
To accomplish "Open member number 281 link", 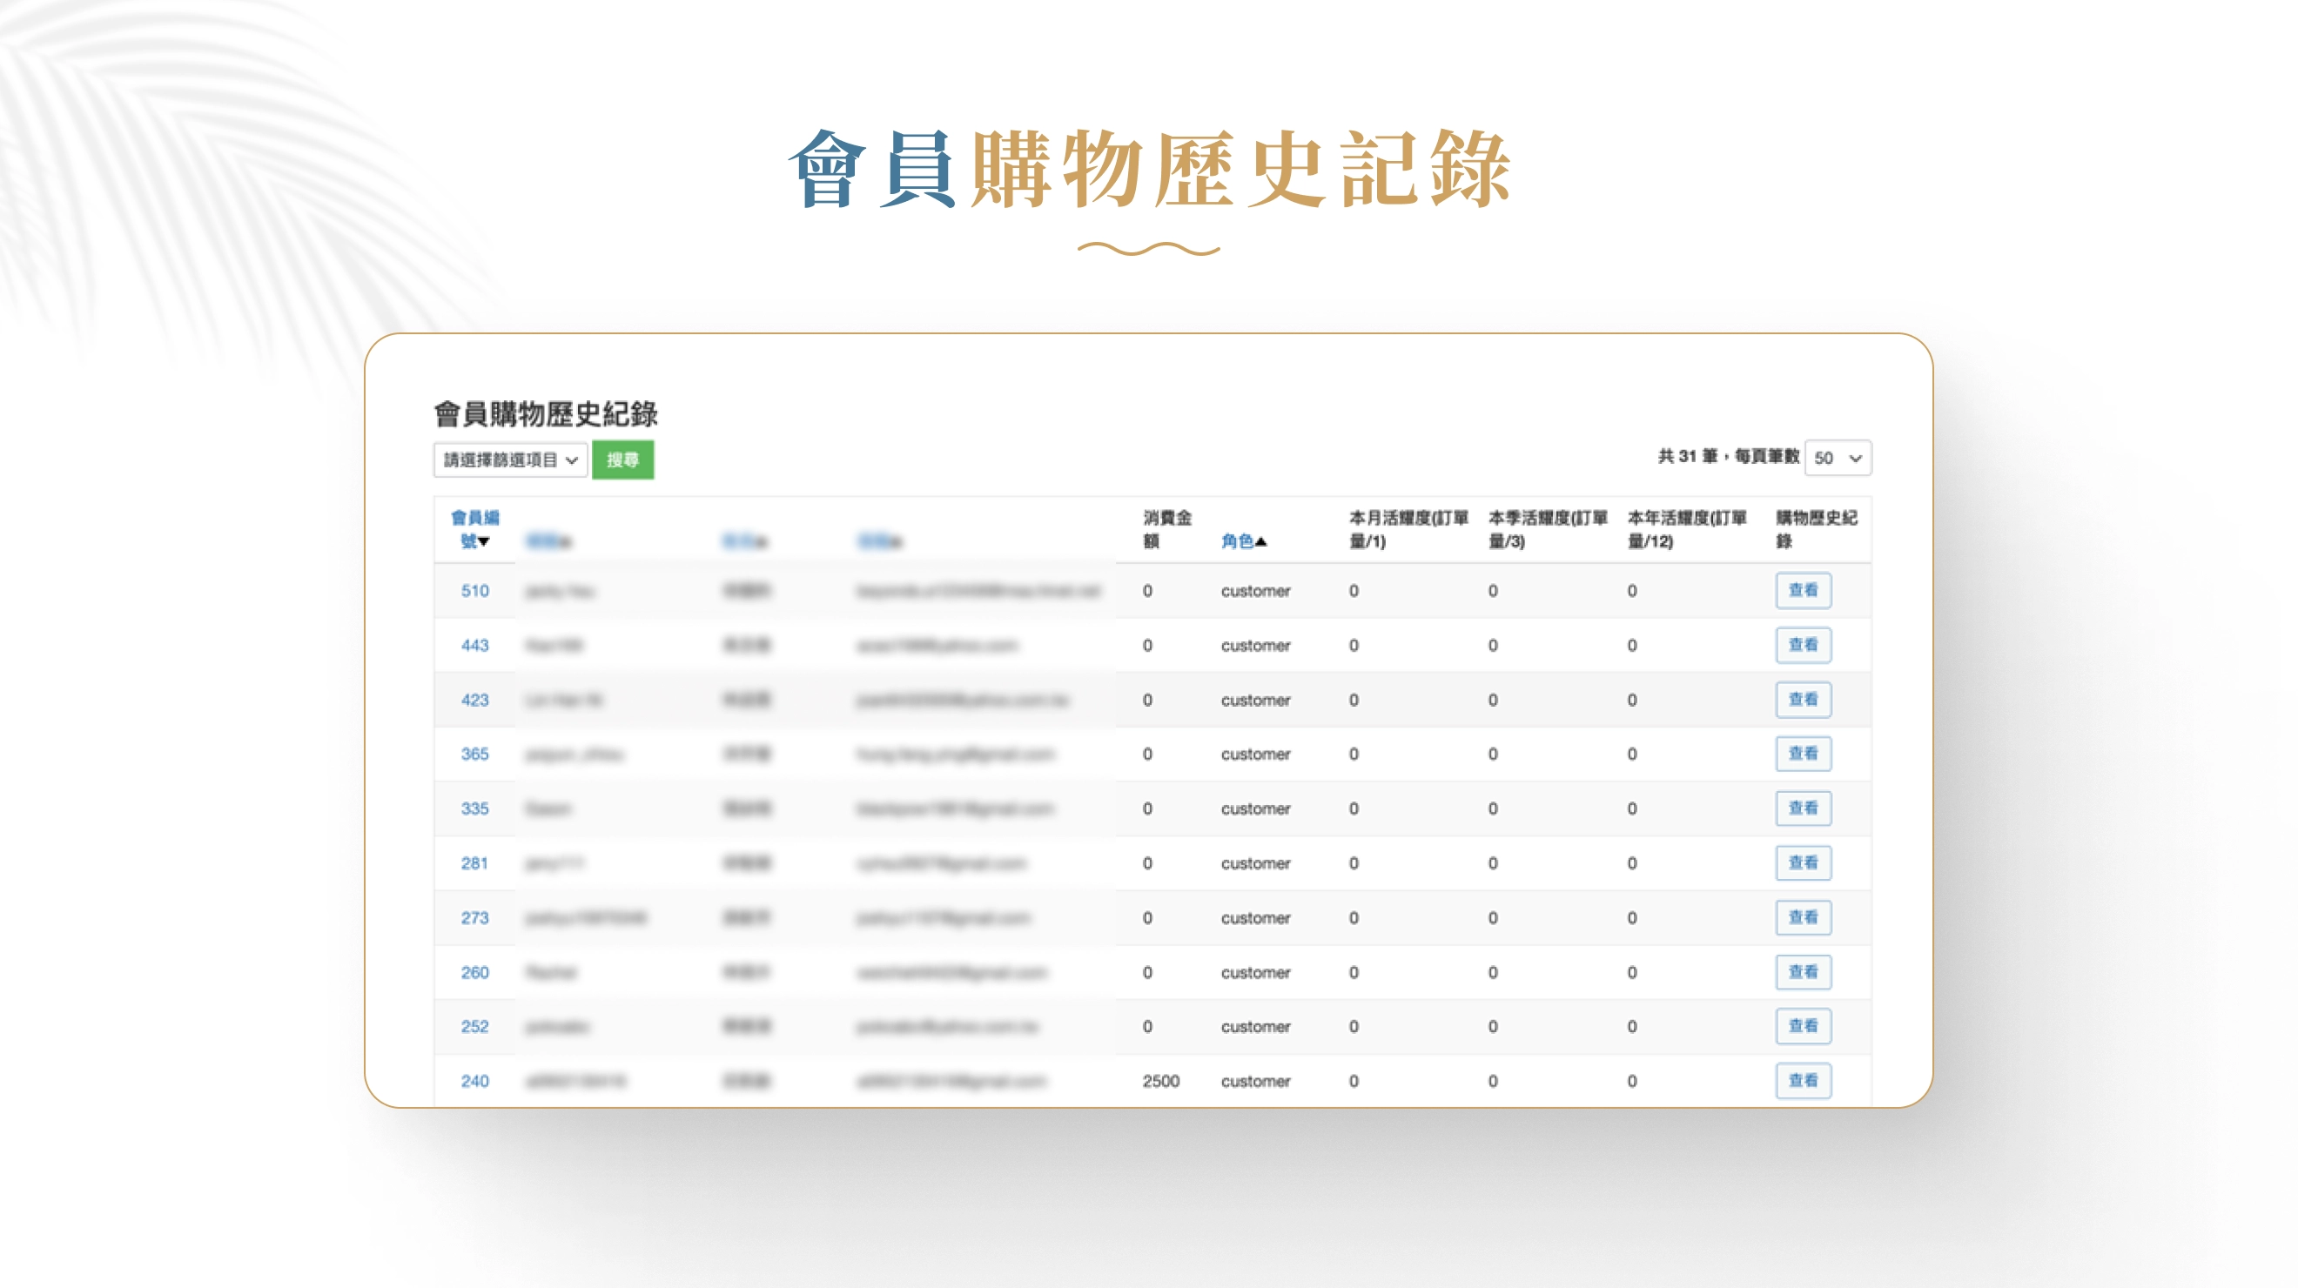I will tap(474, 863).
